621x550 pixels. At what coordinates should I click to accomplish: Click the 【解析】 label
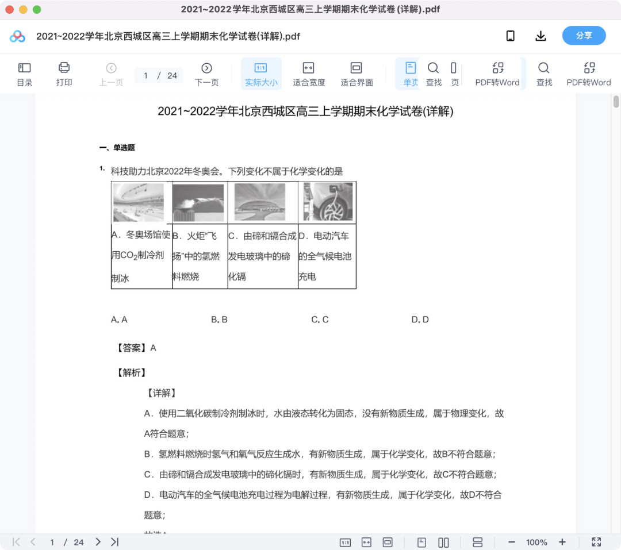coord(131,372)
